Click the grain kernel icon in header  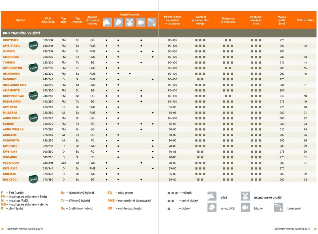click(x=119, y=22)
